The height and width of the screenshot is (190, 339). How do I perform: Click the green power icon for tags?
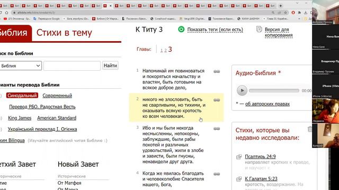181,30
